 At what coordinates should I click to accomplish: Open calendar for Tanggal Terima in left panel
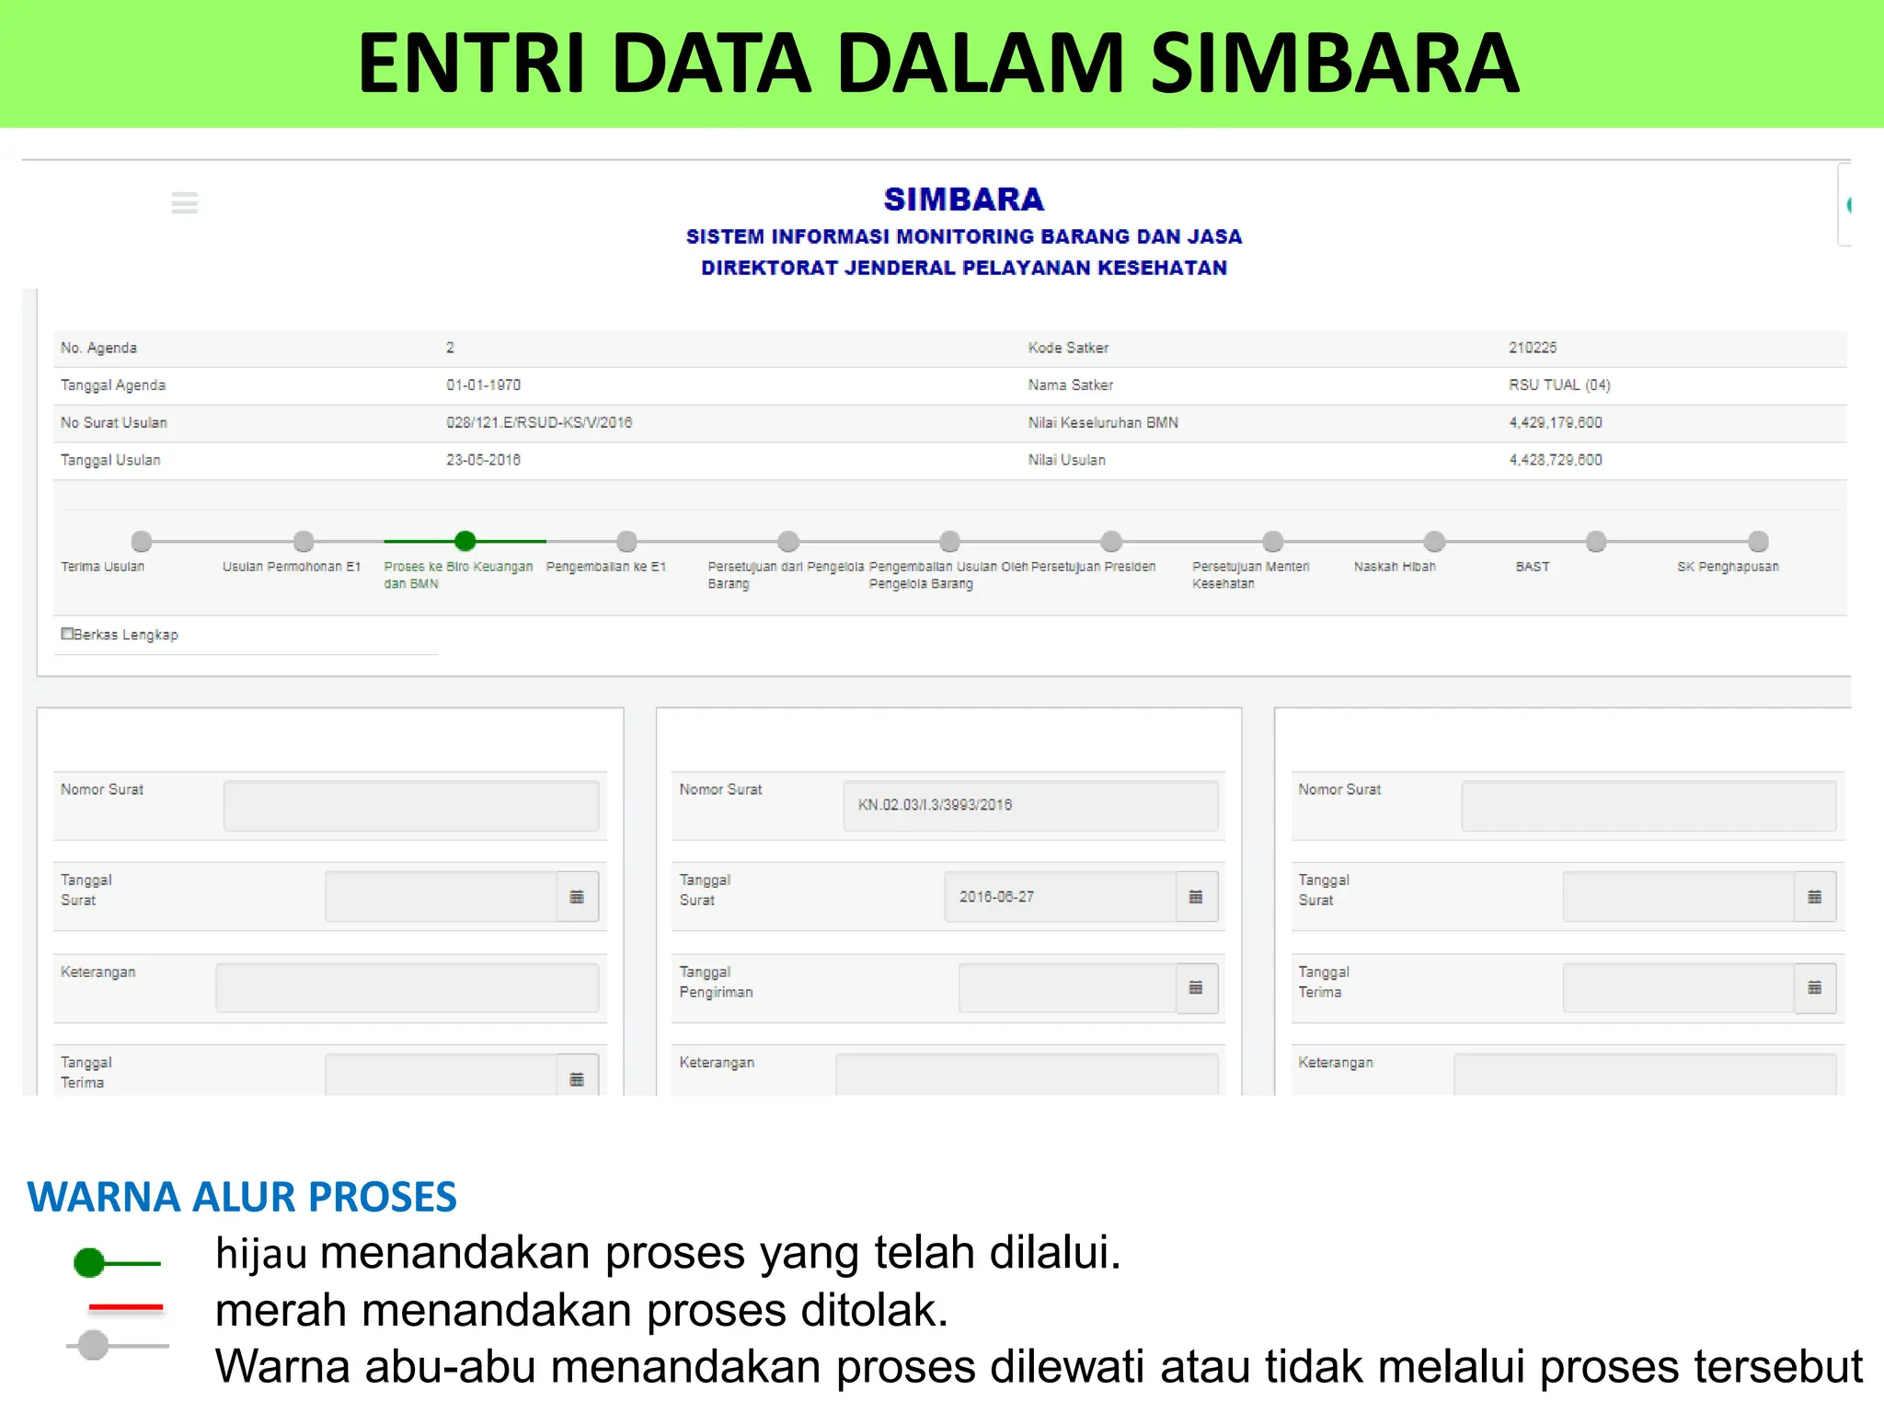(577, 1078)
